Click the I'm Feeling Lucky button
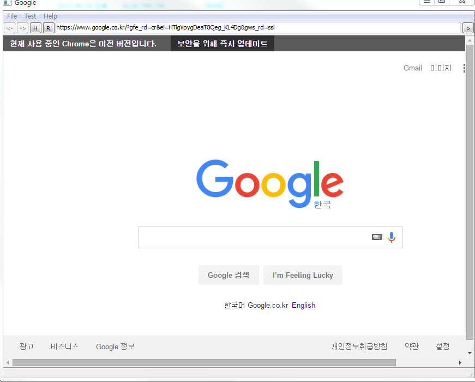Viewport: 475px width, 382px height. 303,275
